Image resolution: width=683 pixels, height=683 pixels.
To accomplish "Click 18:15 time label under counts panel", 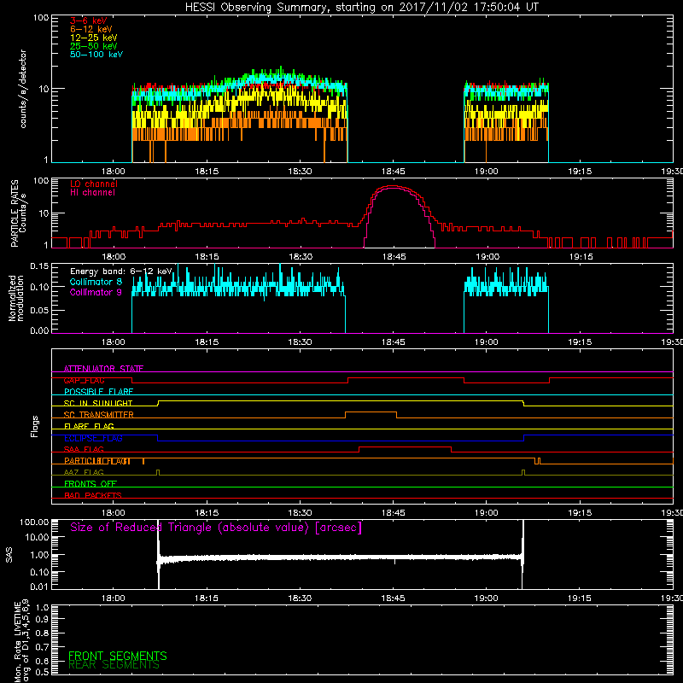I will pos(207,172).
